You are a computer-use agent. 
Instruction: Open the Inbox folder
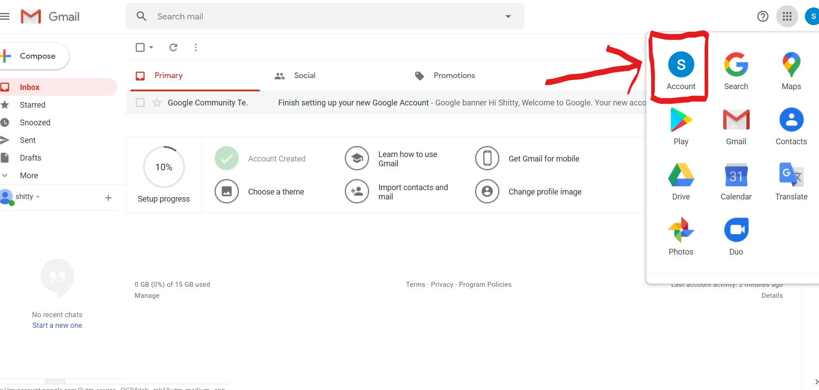tap(58, 87)
